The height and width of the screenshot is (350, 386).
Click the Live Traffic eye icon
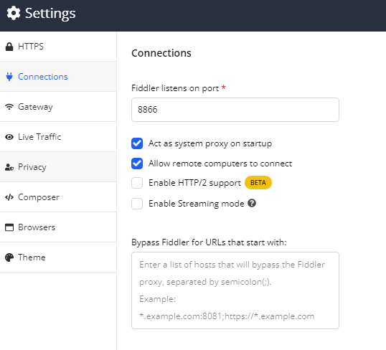[x=9, y=137]
